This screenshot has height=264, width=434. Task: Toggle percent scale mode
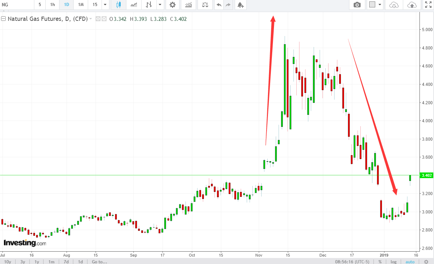pos(380,262)
